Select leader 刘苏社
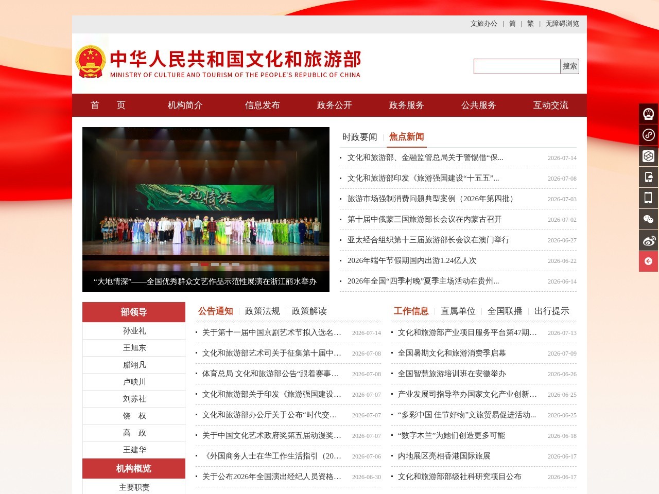 click(134, 399)
